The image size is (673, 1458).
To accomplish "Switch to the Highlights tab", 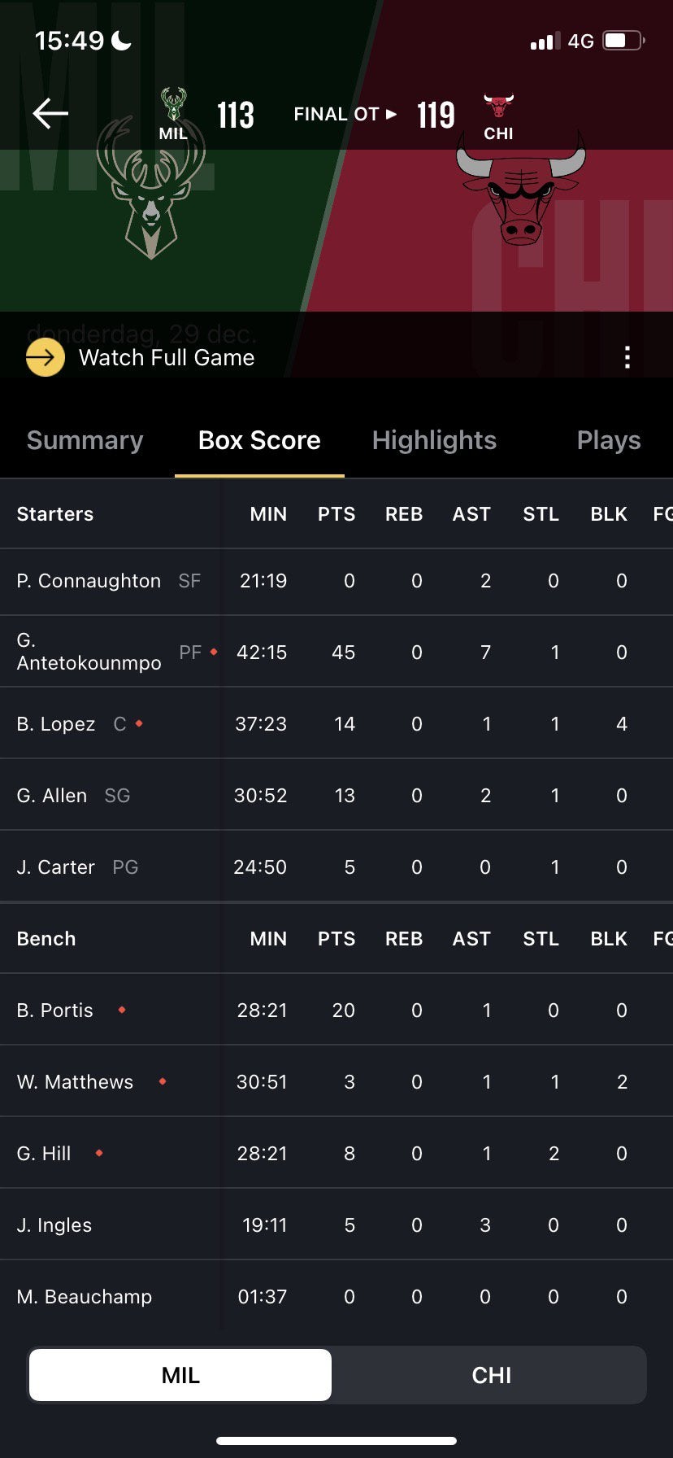I will 434,440.
